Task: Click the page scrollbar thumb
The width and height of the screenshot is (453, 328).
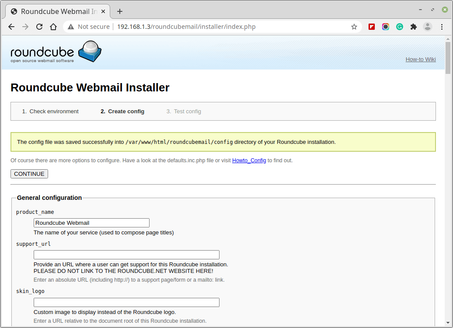Action: [x=448, y=58]
